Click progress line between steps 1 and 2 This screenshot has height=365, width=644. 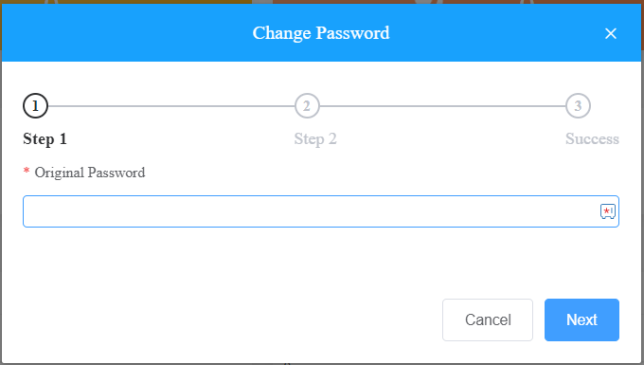point(171,106)
